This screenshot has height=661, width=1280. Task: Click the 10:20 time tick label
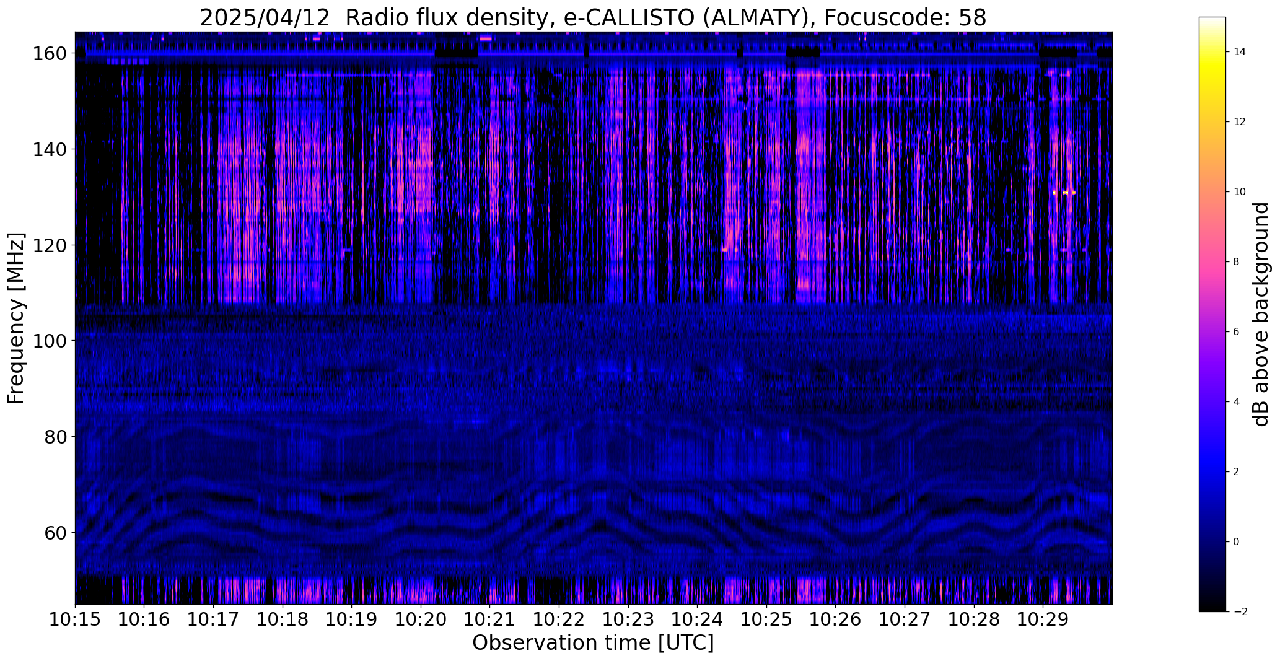(x=421, y=620)
